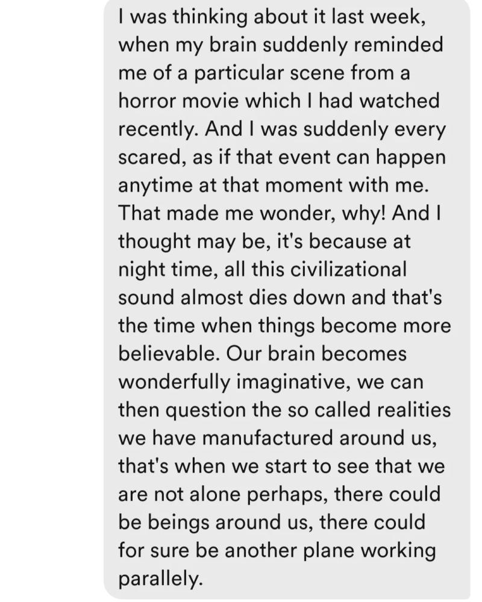This screenshot has height=602, width=482.
Task: Click the word "civilizational" in the message
Action: [348, 269]
